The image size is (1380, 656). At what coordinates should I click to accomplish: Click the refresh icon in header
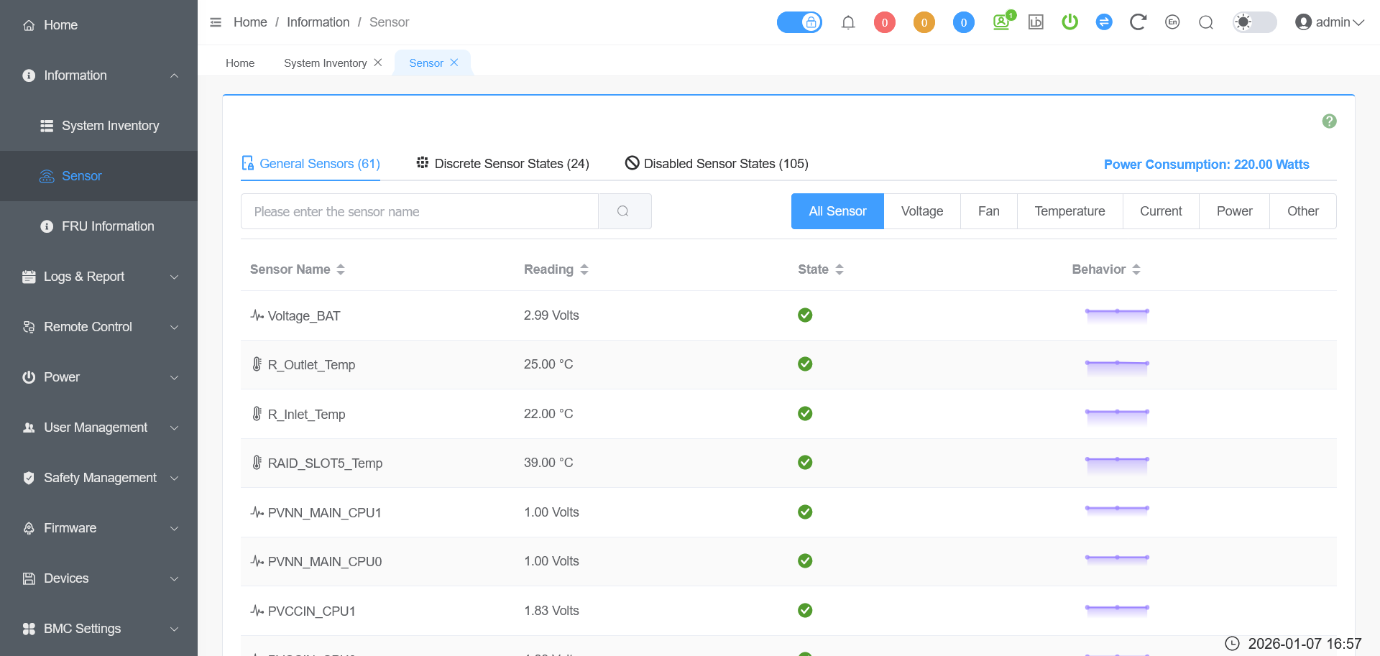[x=1137, y=22]
